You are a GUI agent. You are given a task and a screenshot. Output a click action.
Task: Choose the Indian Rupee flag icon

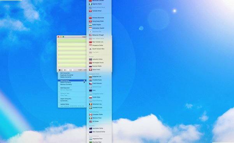click(x=90, y=25)
